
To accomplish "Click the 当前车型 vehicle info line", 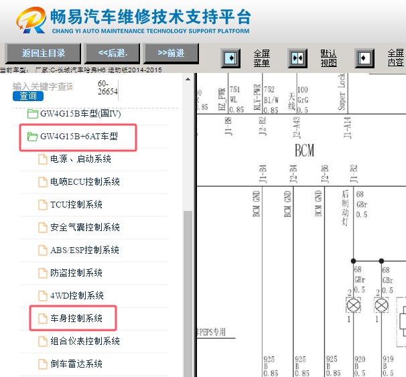I will 81,70.
